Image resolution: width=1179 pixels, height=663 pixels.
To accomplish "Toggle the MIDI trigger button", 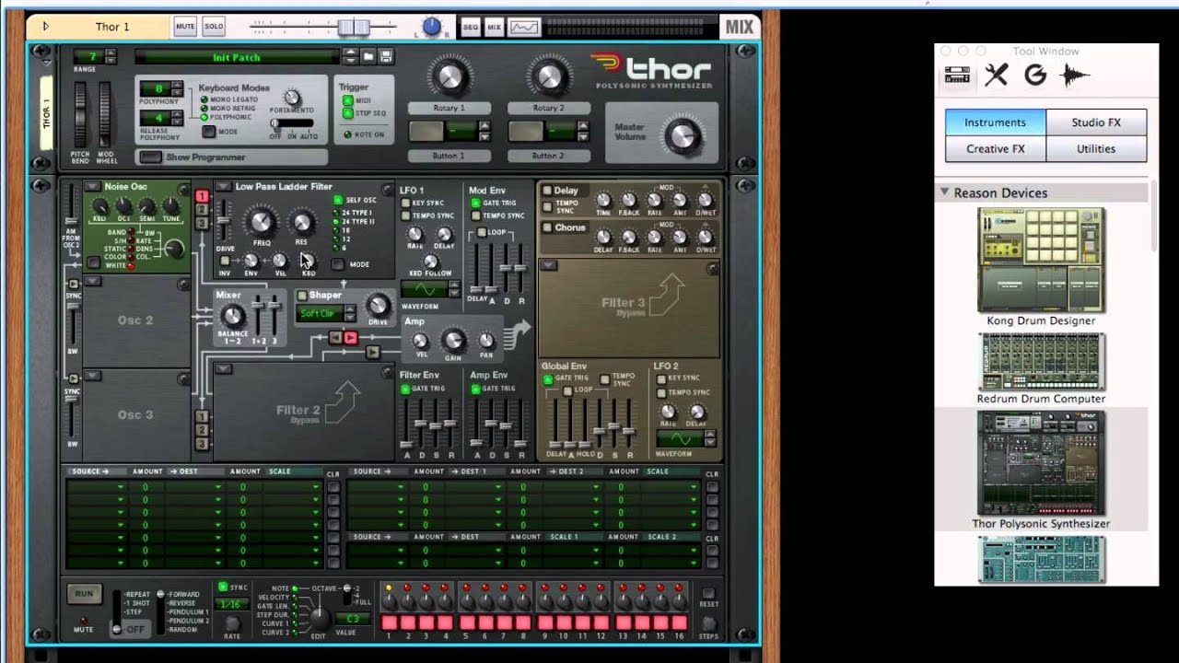I will (x=347, y=100).
